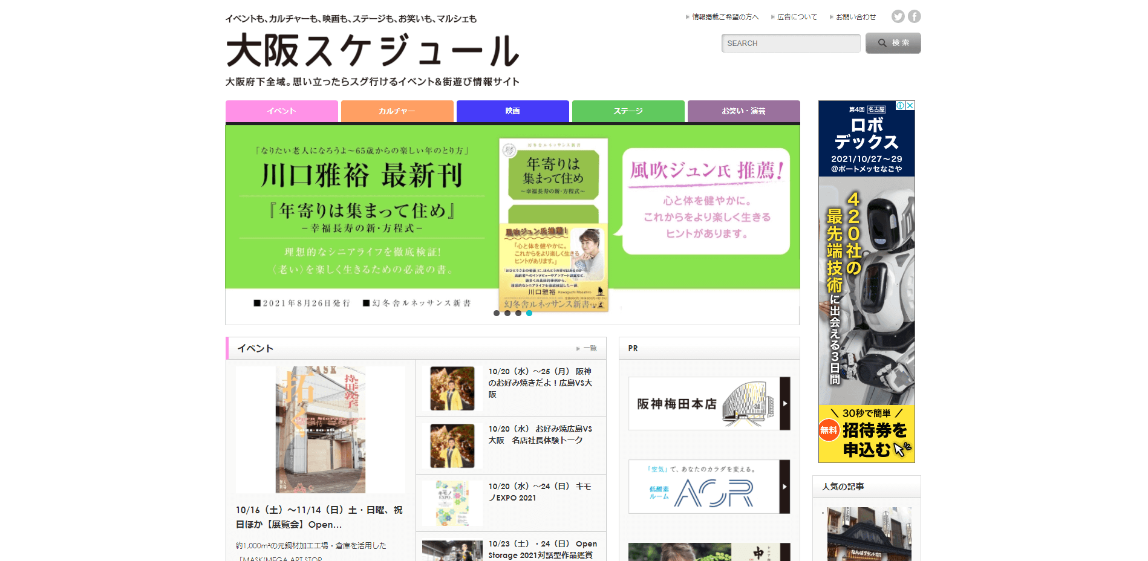1148x561 pixels.
Task: Click the ad info (i) icon
Action: 900,105
